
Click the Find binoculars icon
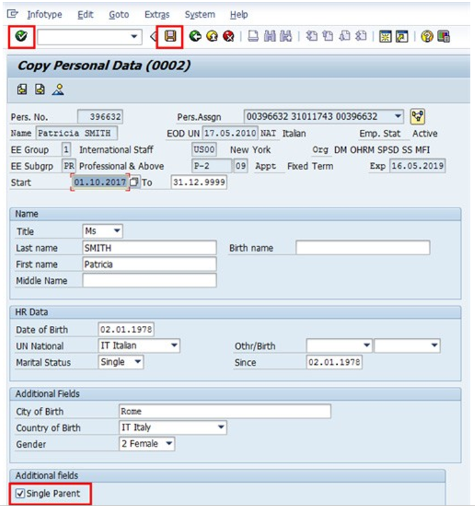coord(270,36)
